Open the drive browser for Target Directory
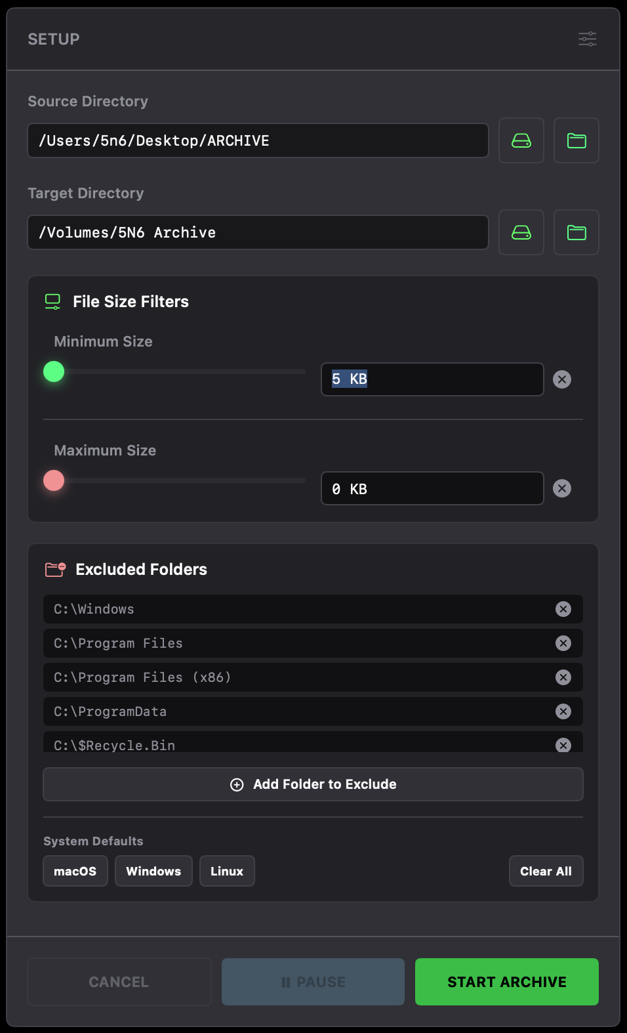This screenshot has height=1033, width=627. [521, 232]
